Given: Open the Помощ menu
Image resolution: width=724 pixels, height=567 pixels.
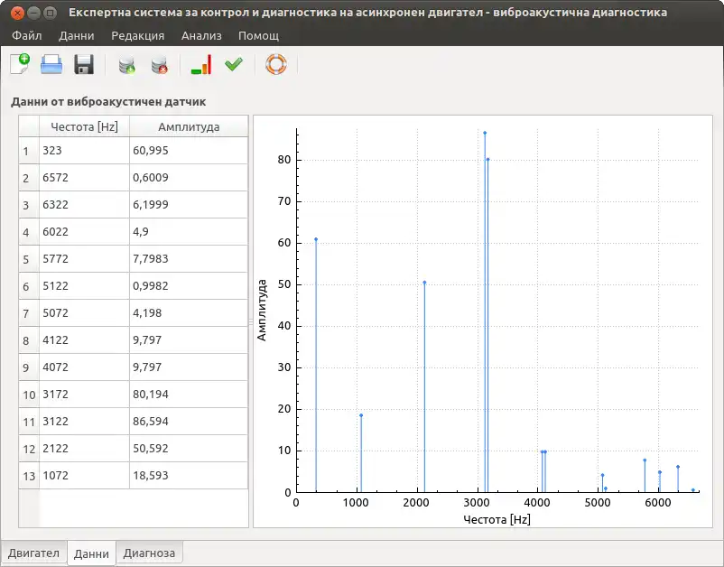Looking at the screenshot, I should (x=258, y=35).
